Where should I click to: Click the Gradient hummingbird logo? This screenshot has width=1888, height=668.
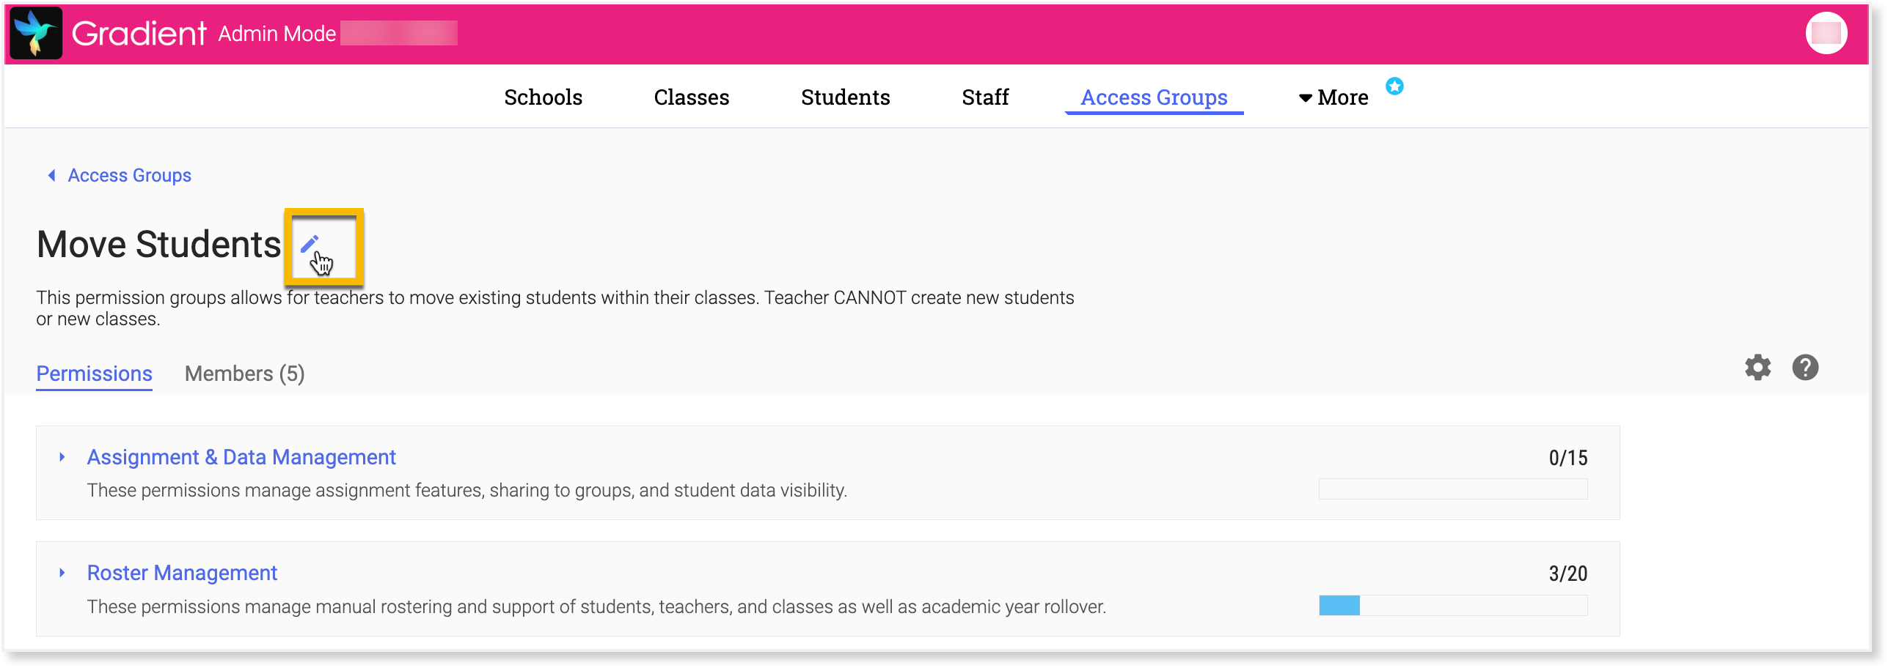coord(35,33)
